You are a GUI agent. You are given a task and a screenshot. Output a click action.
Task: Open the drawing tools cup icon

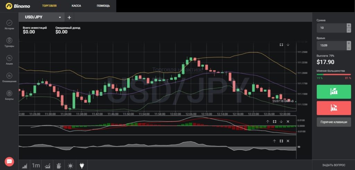[59, 166]
